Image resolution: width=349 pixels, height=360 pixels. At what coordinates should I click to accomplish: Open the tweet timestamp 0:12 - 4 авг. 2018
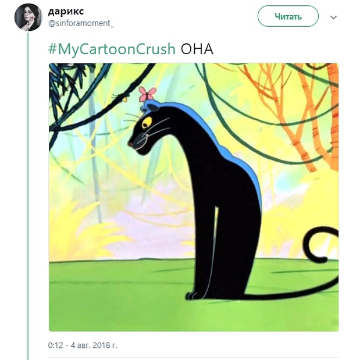tap(83, 345)
